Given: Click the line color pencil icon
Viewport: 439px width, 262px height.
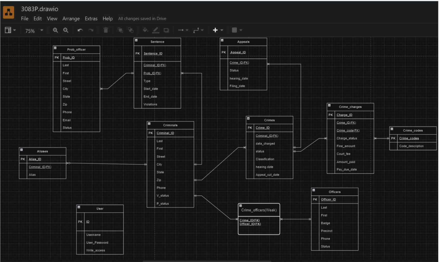Looking at the screenshot, I should coord(156,30).
